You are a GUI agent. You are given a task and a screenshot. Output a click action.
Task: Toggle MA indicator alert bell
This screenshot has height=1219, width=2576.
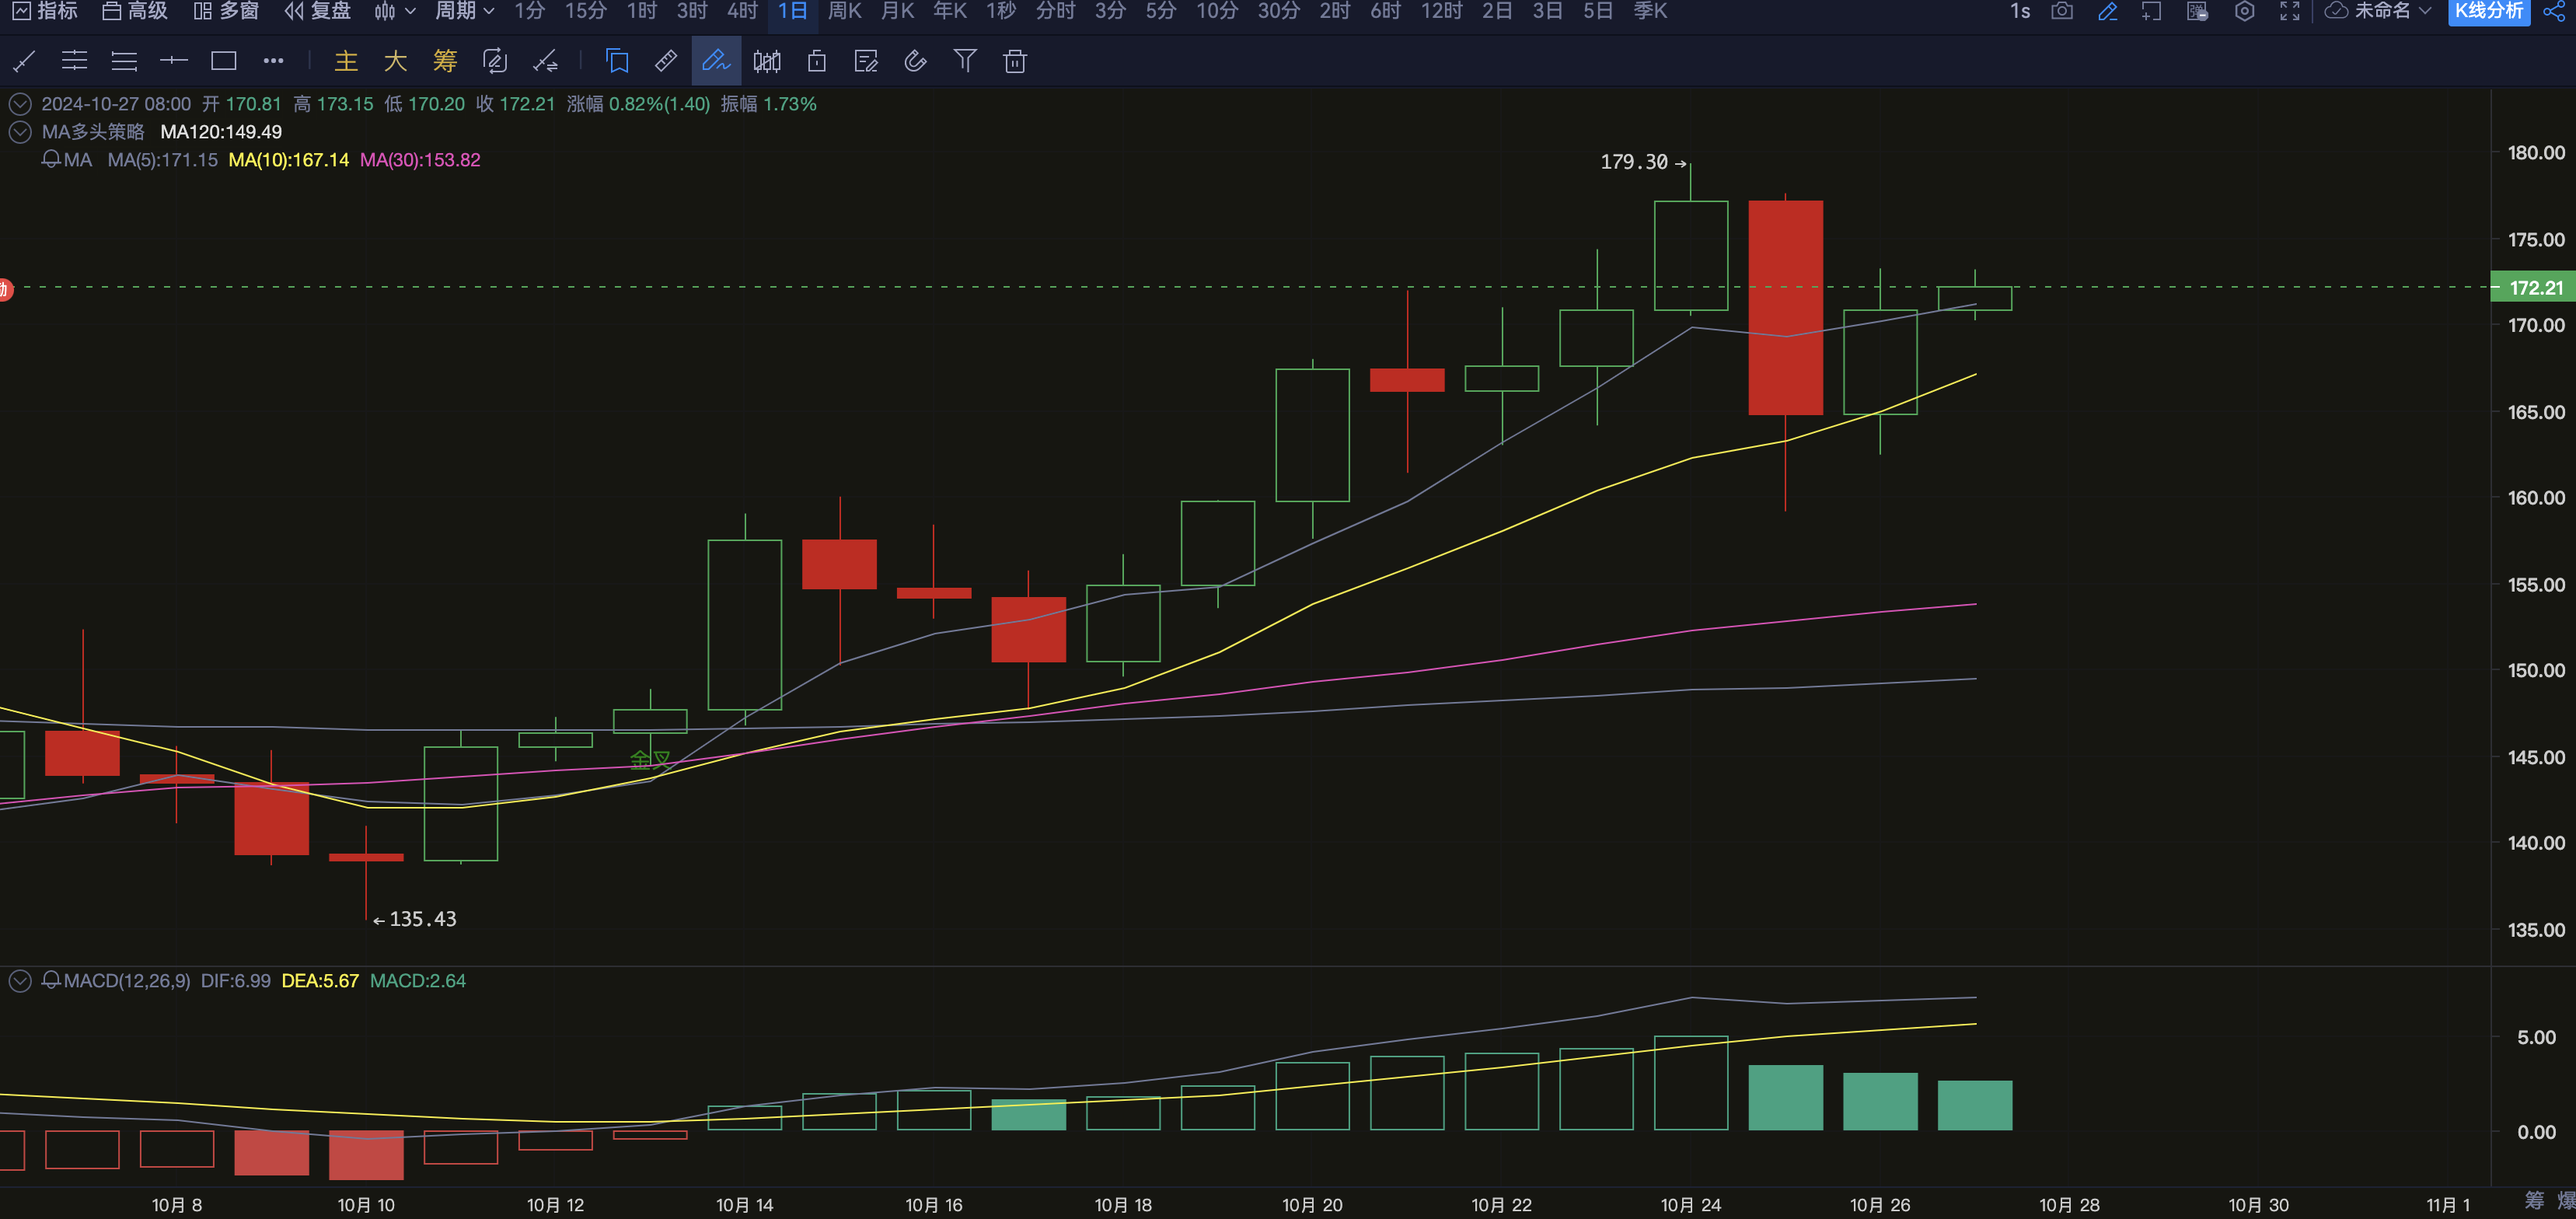coord(51,160)
